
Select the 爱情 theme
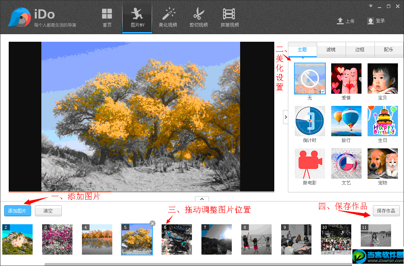(346, 79)
